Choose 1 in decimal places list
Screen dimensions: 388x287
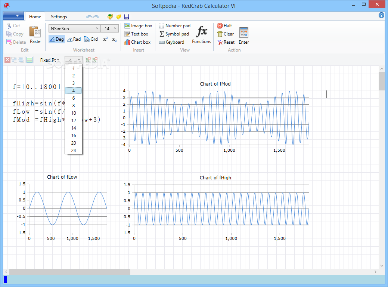point(74,68)
